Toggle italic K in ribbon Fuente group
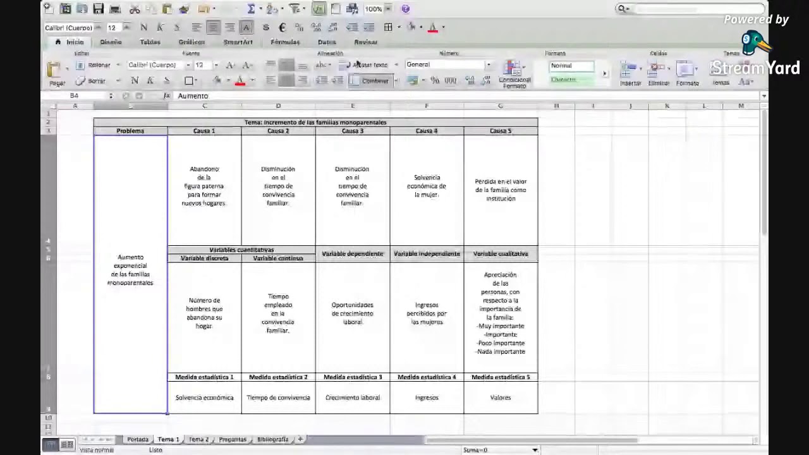This screenshot has width=809, height=455. coord(150,81)
